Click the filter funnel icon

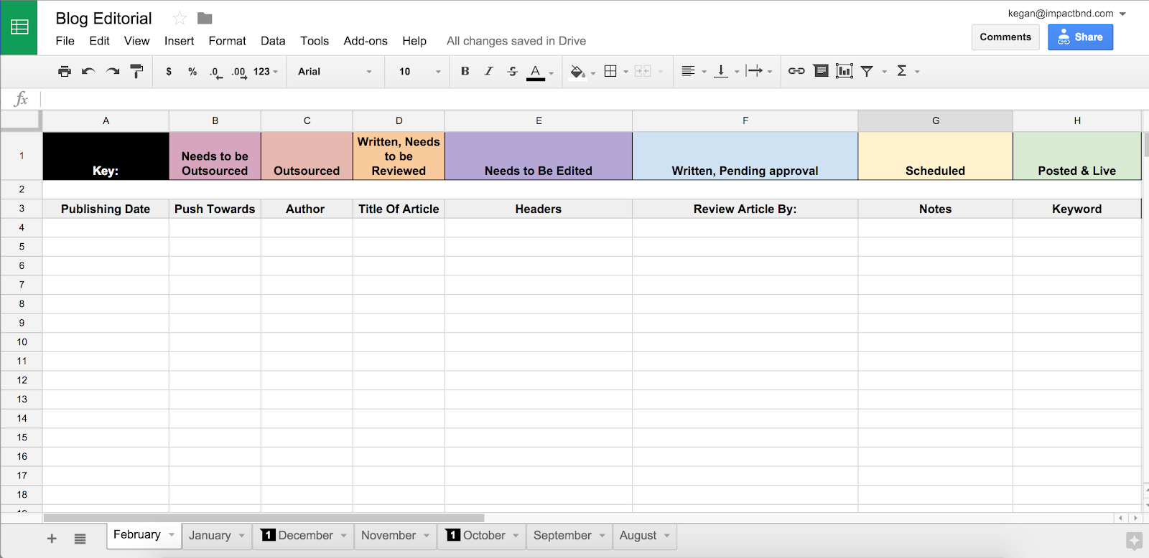click(867, 71)
